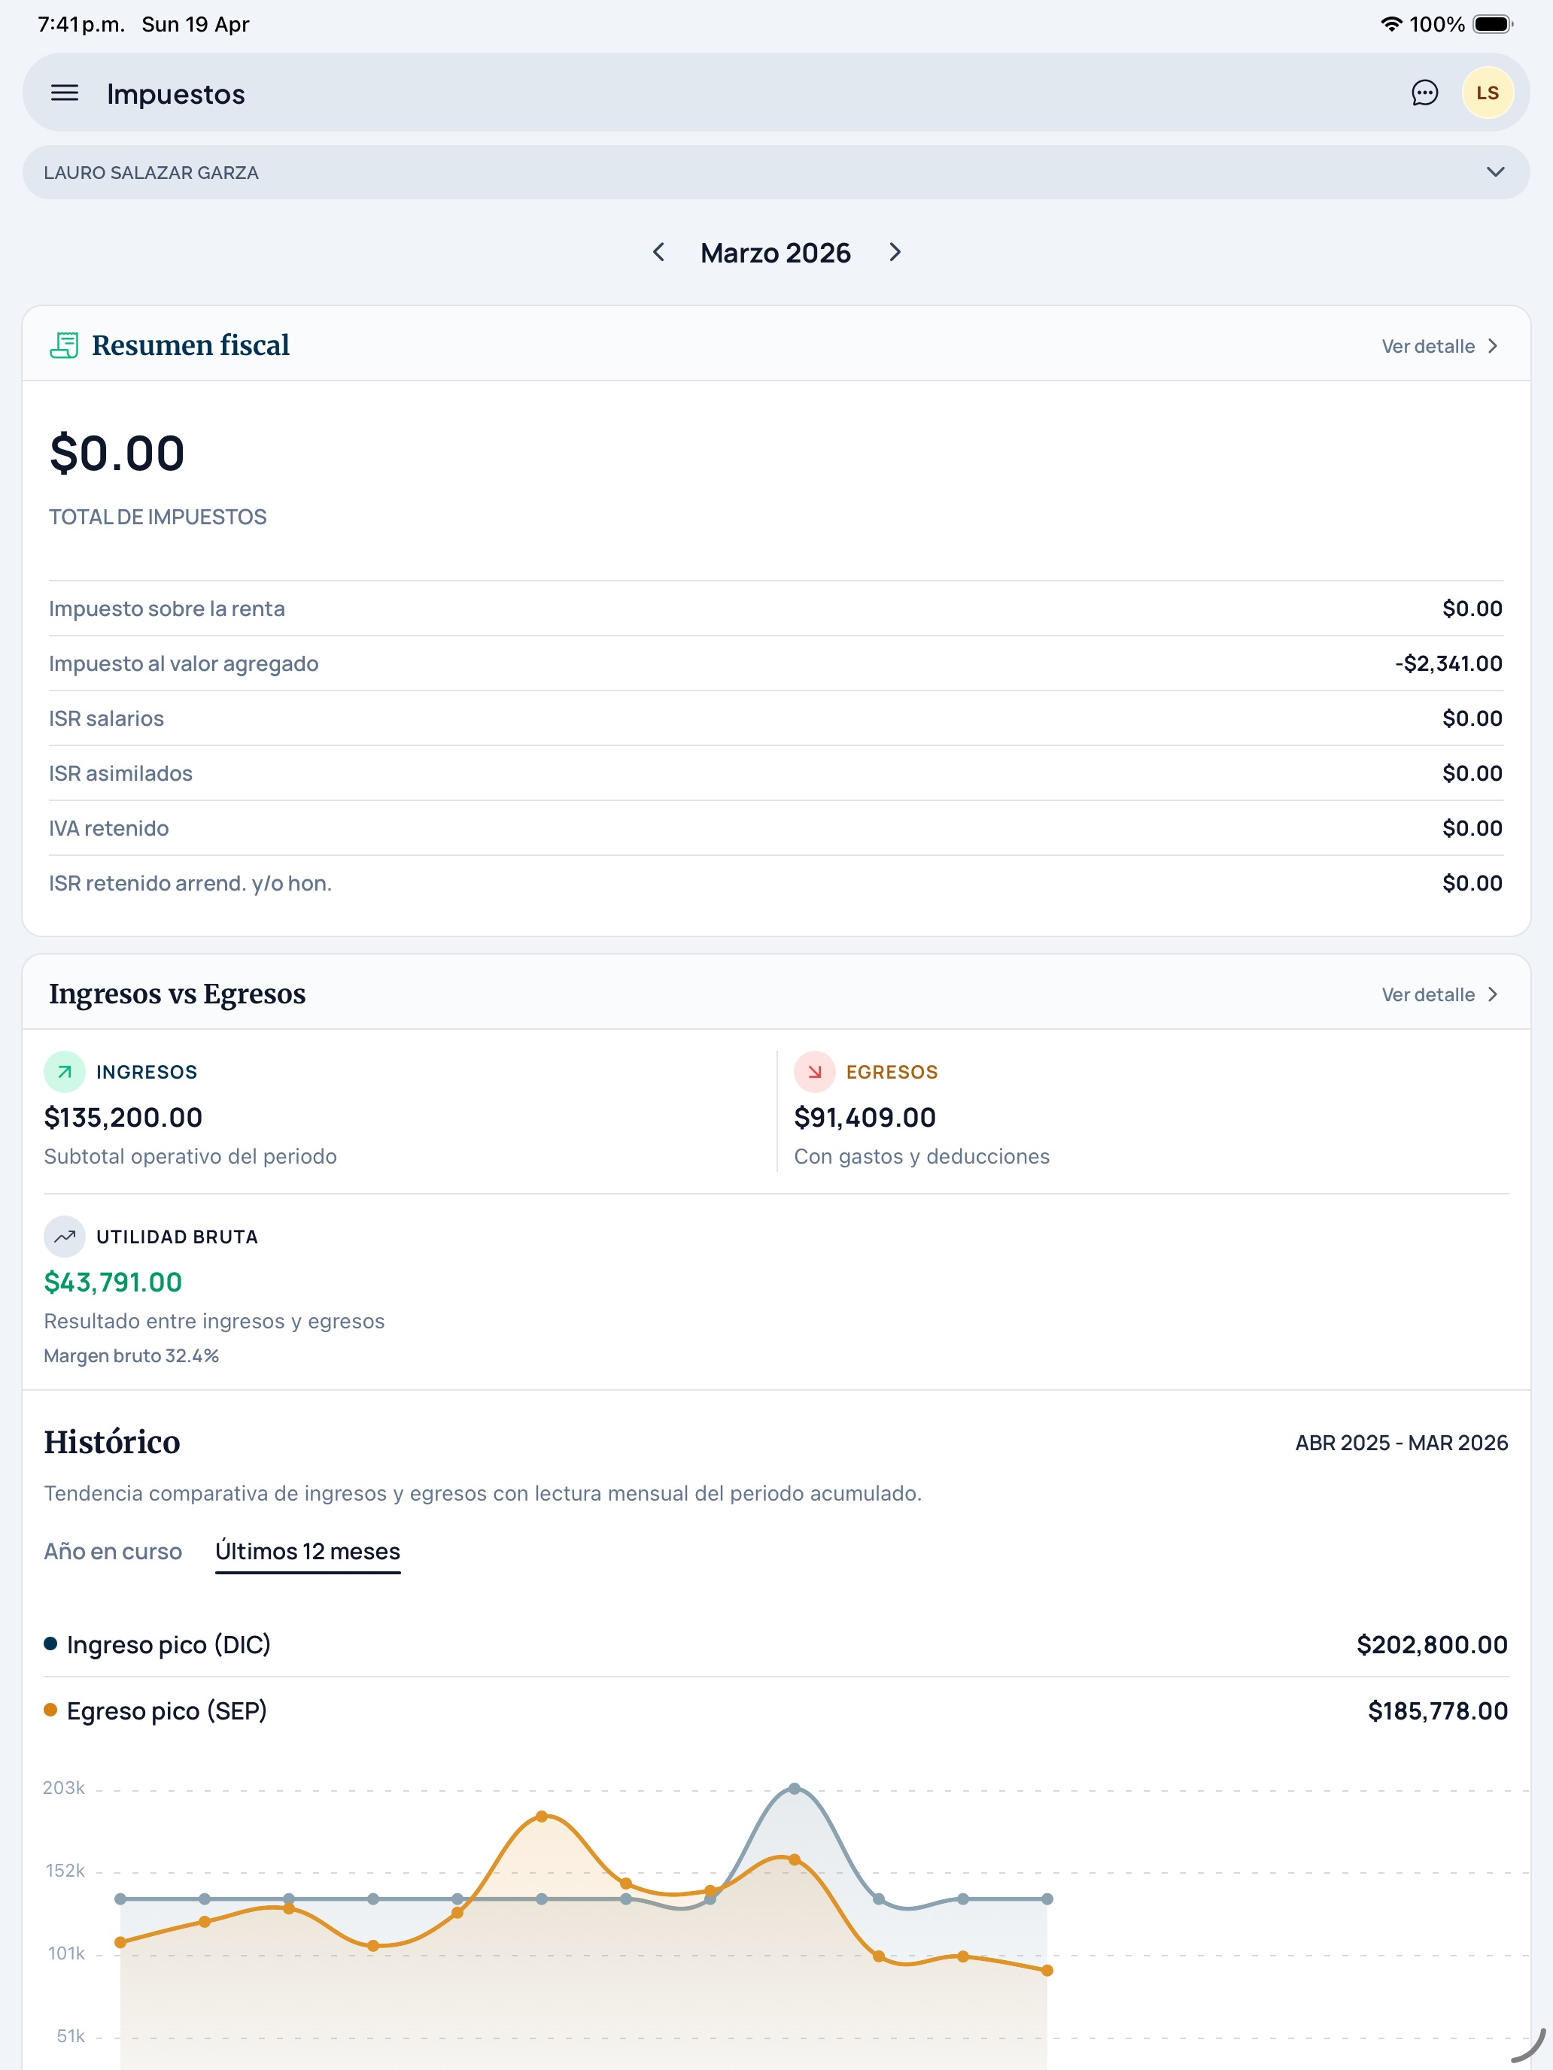Click the December income peak chart point

[x=795, y=1789]
